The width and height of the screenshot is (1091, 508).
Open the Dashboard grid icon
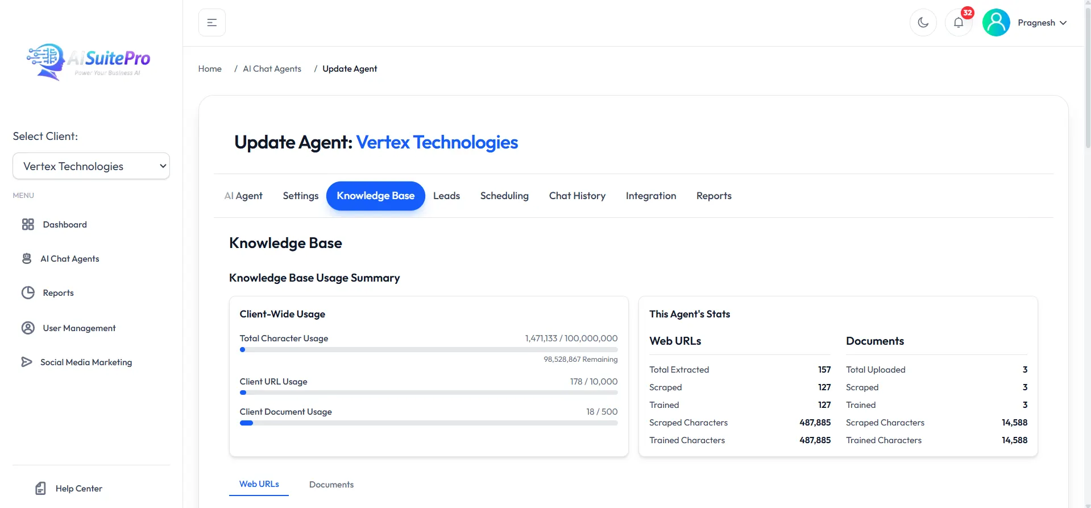(x=28, y=225)
